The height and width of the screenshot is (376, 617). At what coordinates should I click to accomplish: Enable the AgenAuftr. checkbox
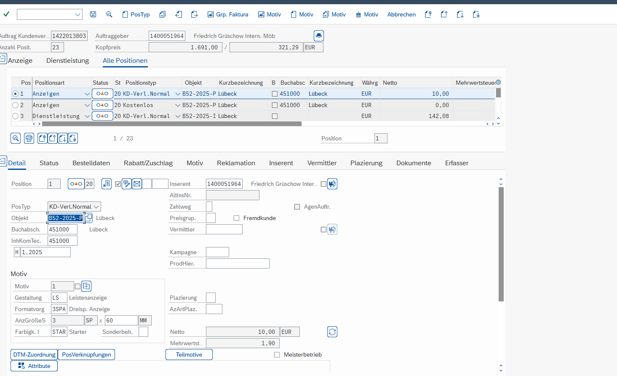click(x=297, y=207)
